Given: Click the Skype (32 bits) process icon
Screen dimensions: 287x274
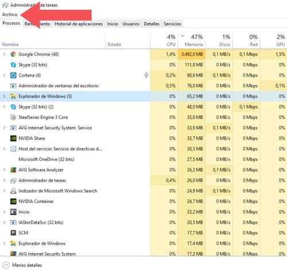Looking at the screenshot, I should [13, 65].
